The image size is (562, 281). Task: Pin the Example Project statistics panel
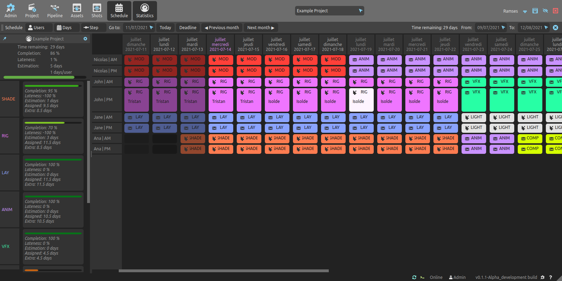(5, 39)
